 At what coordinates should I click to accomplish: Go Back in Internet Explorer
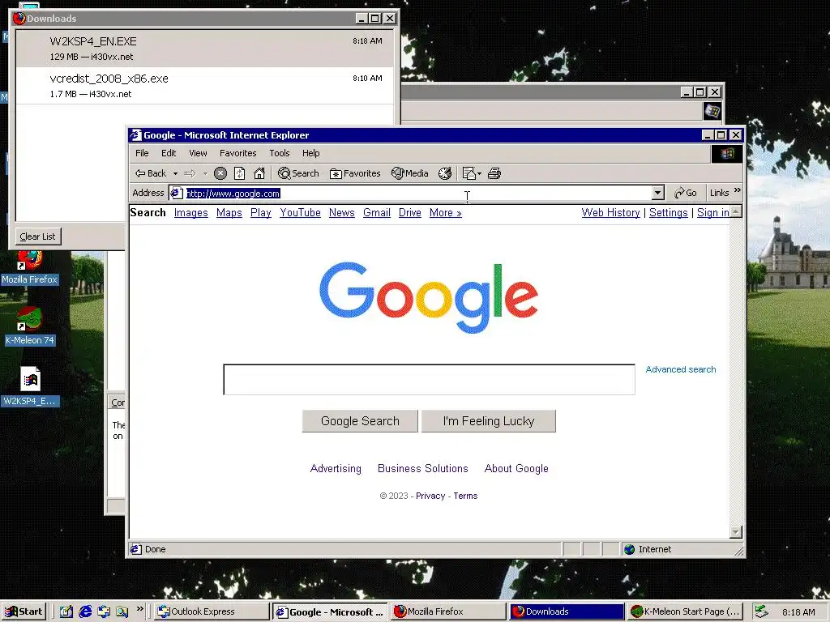(151, 173)
